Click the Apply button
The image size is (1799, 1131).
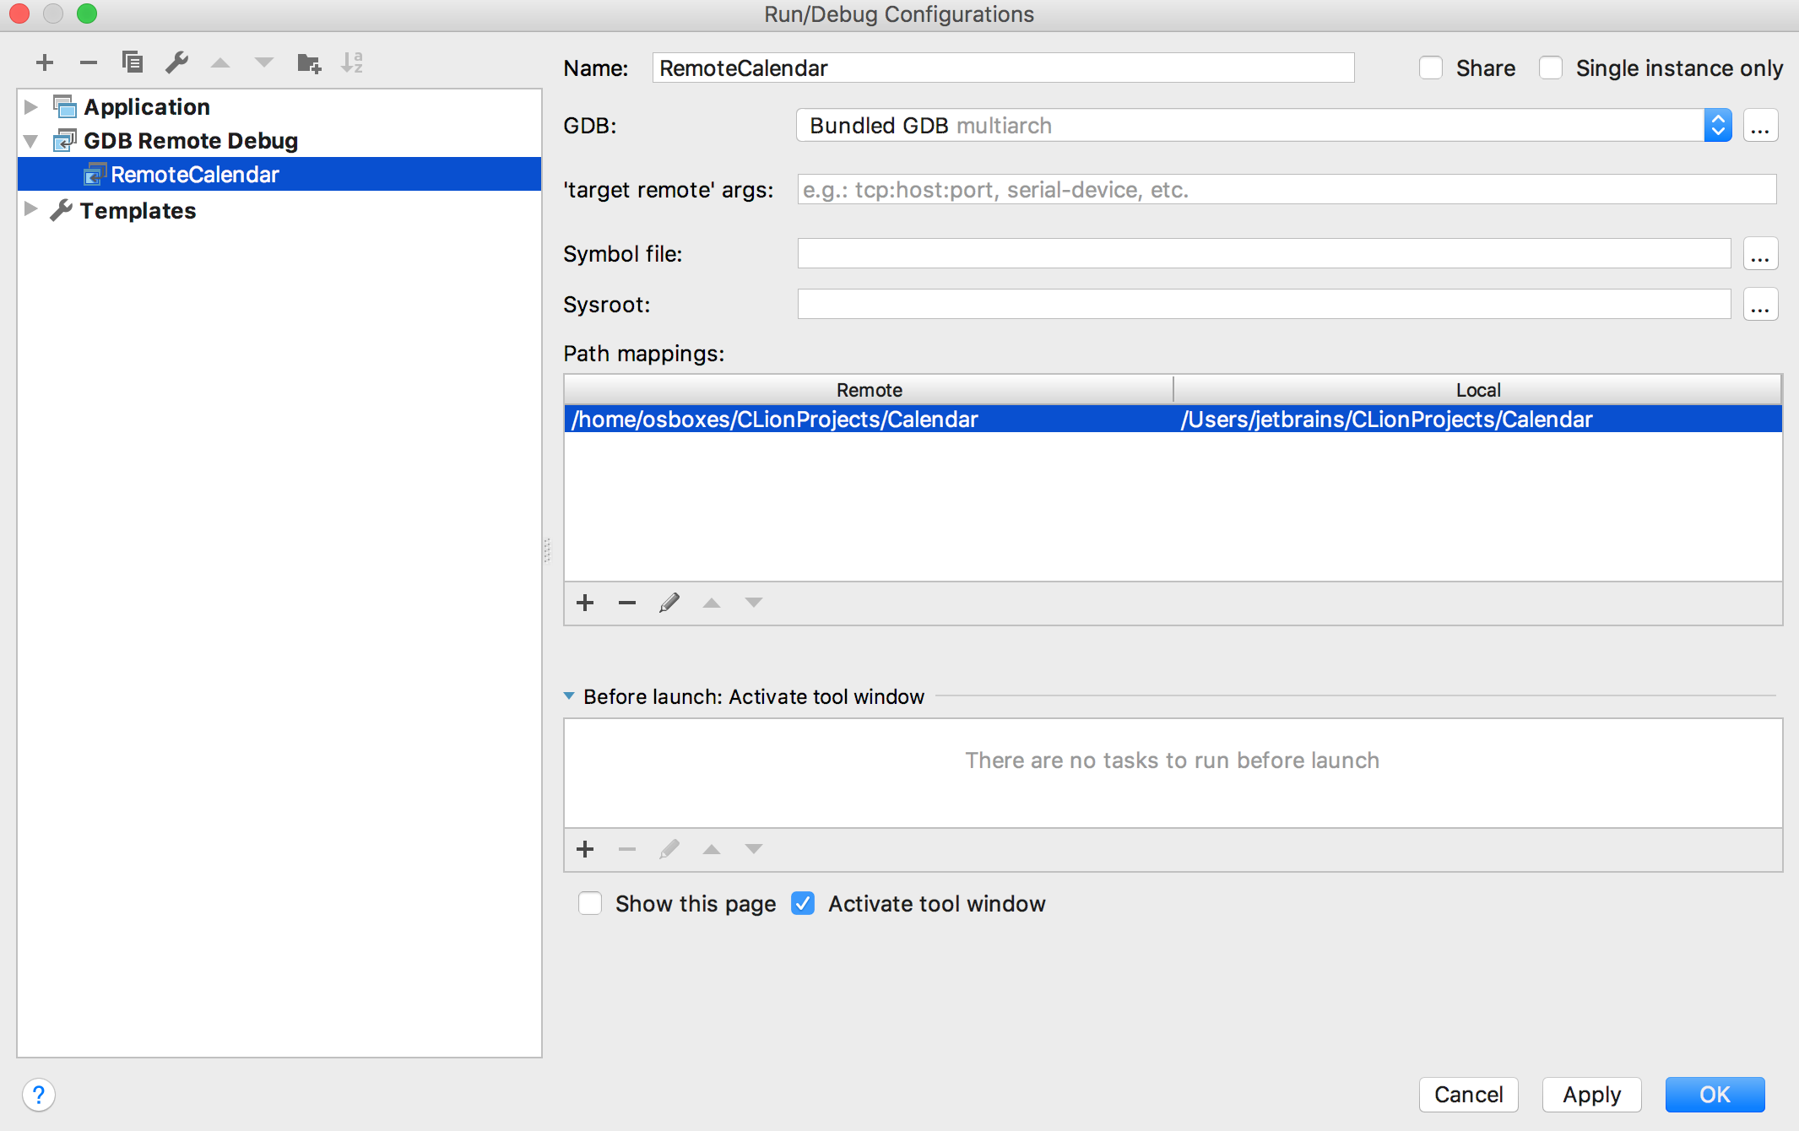[x=1591, y=1095]
